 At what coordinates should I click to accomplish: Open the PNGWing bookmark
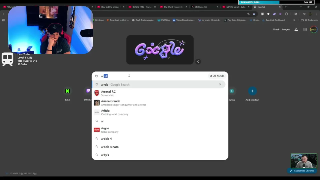(x=163, y=20)
